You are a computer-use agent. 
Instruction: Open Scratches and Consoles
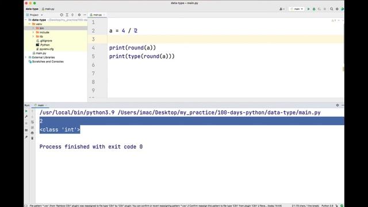point(48,62)
